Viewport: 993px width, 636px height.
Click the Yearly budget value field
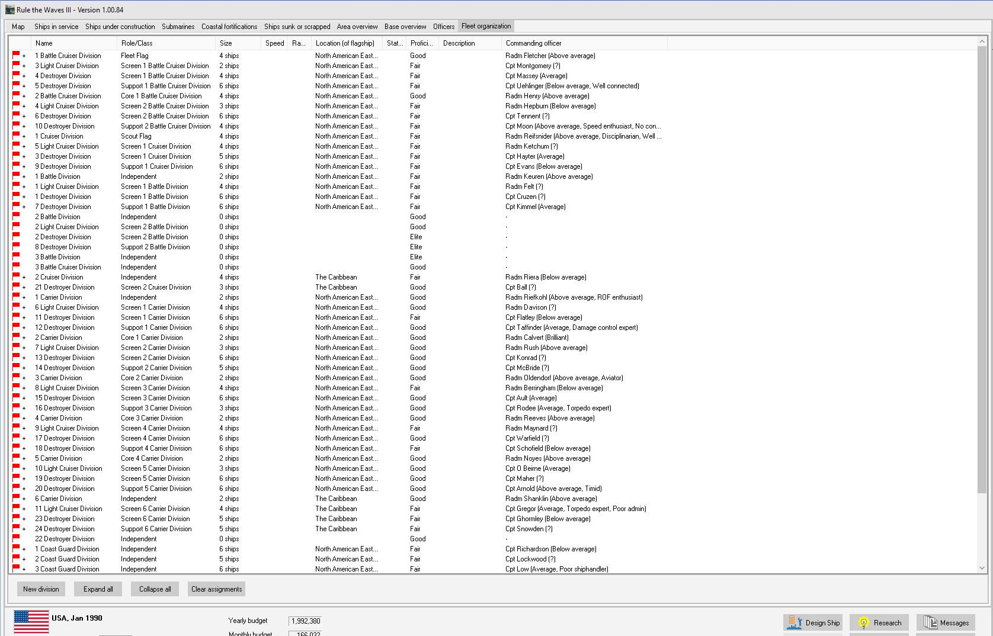tap(305, 621)
